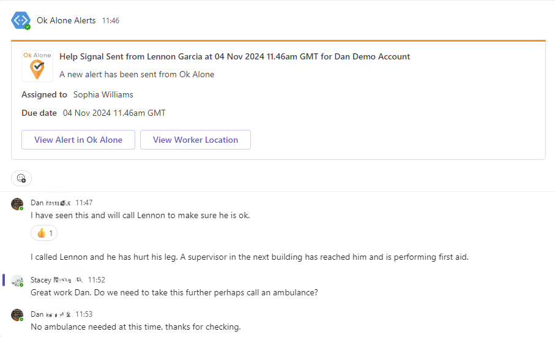This screenshot has width=555, height=337.
Task: Click the View Worker Location button
Action: pos(195,140)
